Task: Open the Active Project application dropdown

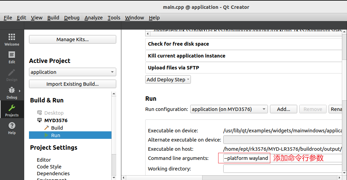Action: 72,72
